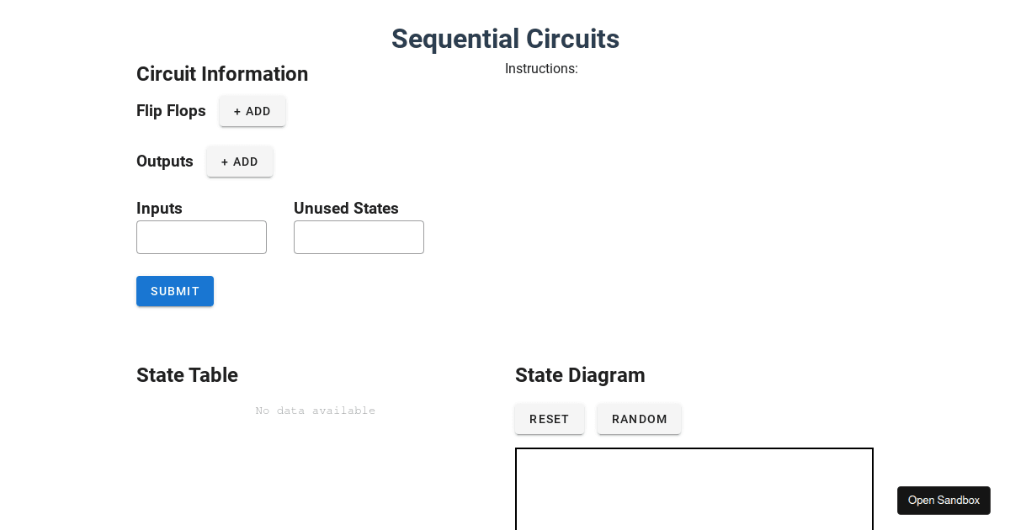Click the No data available message

pos(315,411)
